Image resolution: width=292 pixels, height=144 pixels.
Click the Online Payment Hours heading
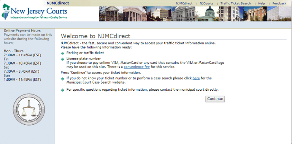22,31
